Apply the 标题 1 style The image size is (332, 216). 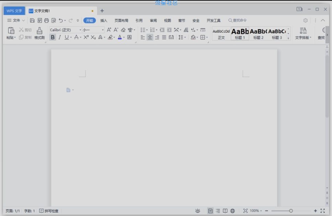pos(240,33)
